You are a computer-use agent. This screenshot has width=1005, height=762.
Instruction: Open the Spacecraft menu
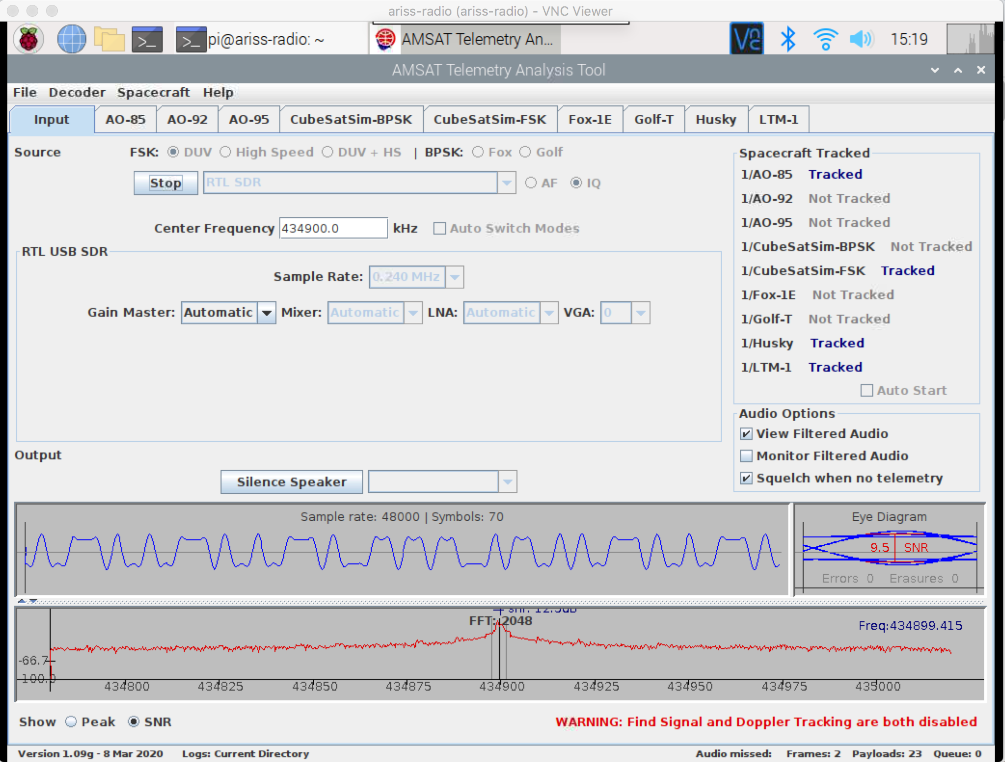point(153,92)
